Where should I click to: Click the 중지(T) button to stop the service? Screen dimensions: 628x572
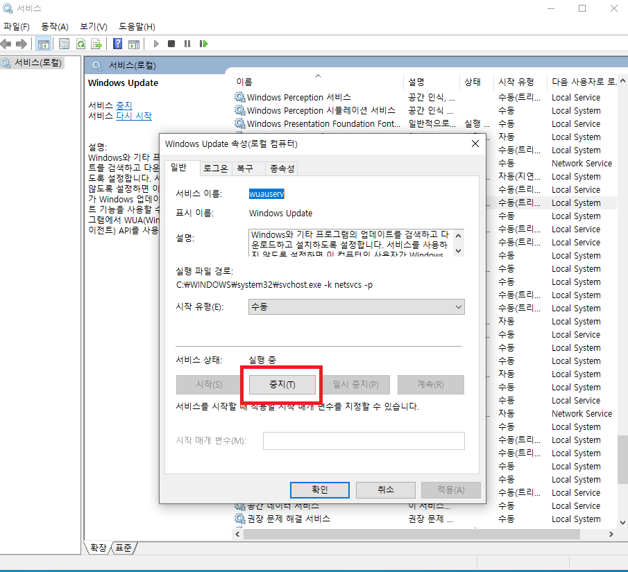pyautogui.click(x=282, y=385)
